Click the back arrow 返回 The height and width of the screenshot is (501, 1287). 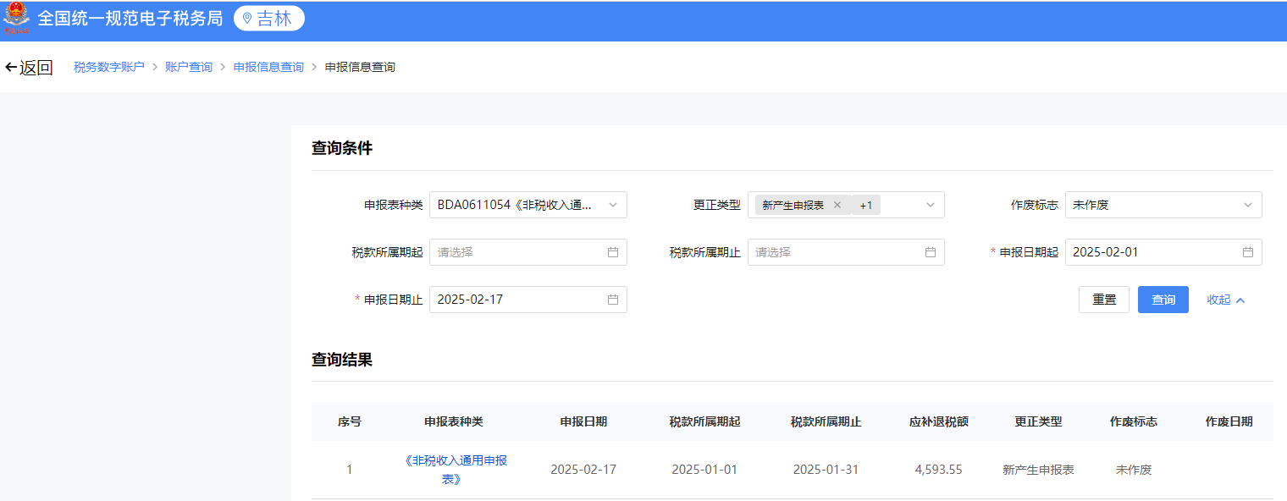[29, 68]
